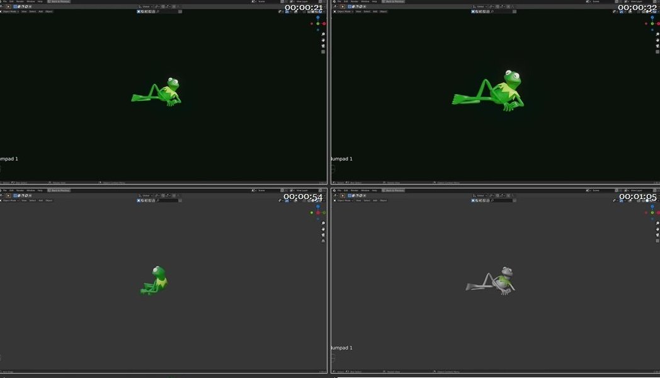Screen dimensions: 660x378
Task: Open the Select menu in the 00:00:32 viewport
Action: (x=367, y=11)
